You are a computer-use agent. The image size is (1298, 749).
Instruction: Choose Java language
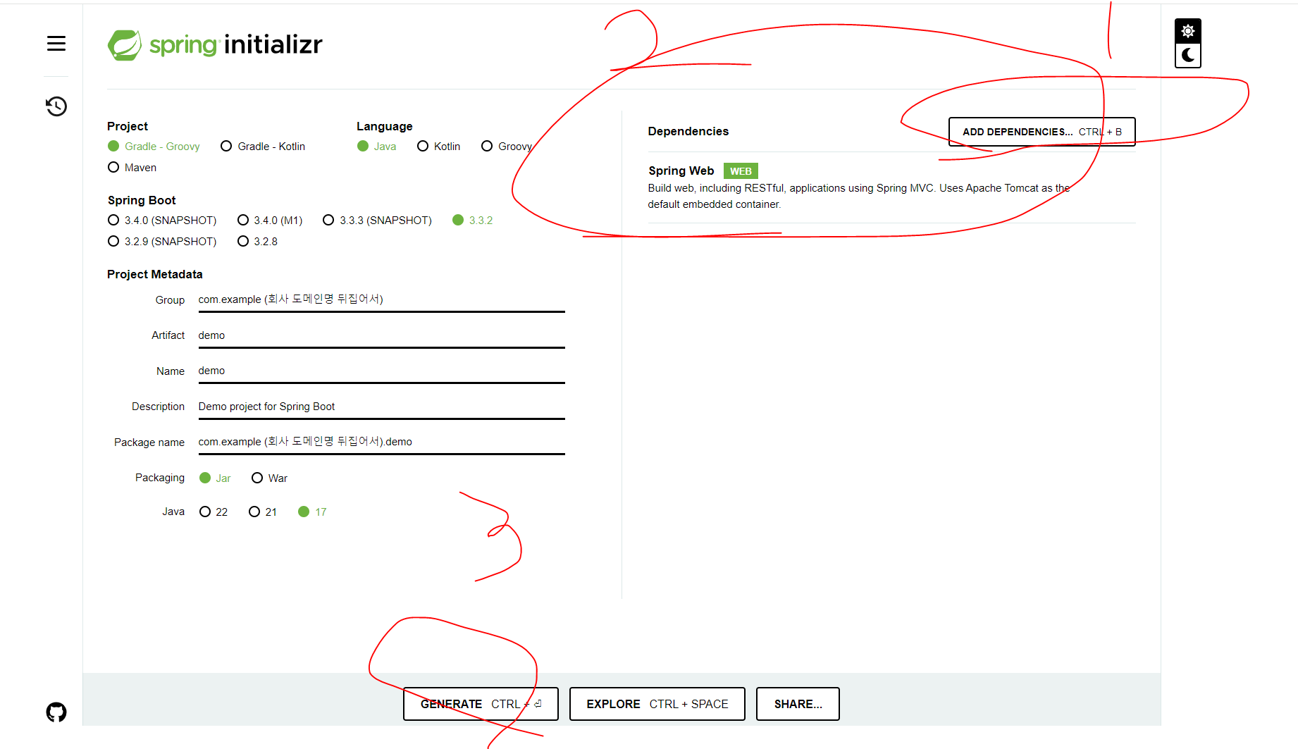376,147
